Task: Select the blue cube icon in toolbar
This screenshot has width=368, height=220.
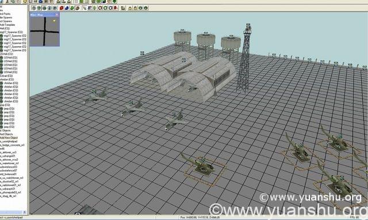Action: [67, 8]
